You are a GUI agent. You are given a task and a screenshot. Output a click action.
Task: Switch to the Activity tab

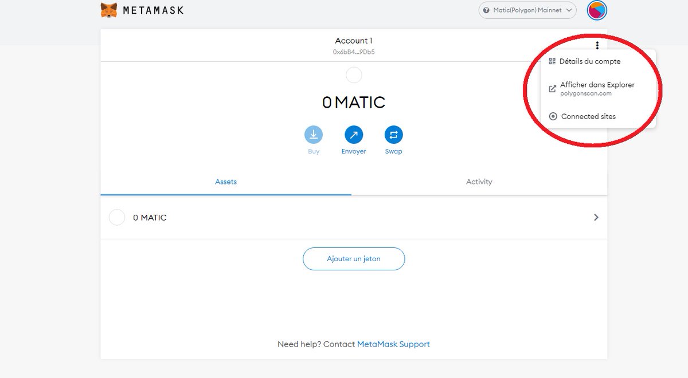tap(479, 182)
